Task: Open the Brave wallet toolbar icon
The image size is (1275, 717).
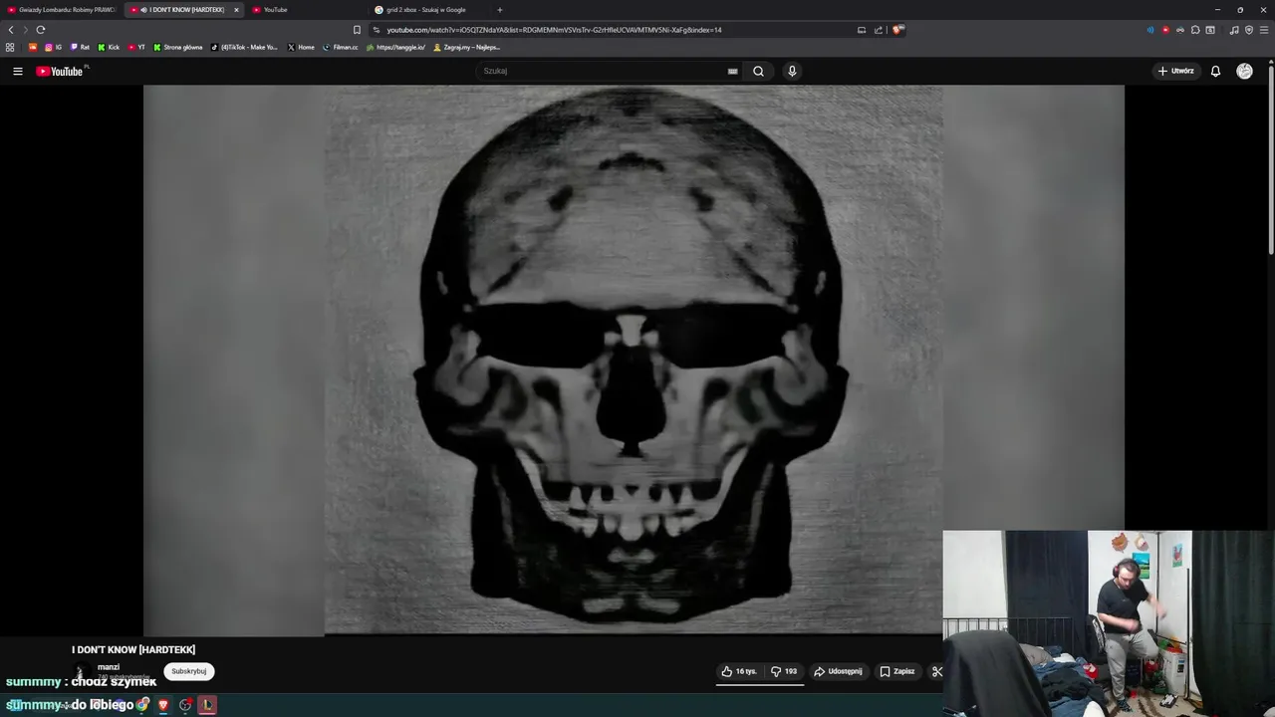Action: click(1210, 30)
